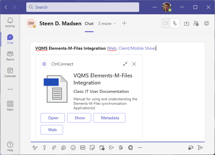Click the Web link in message
The width and height of the screenshot is (215, 155).
click(112, 48)
